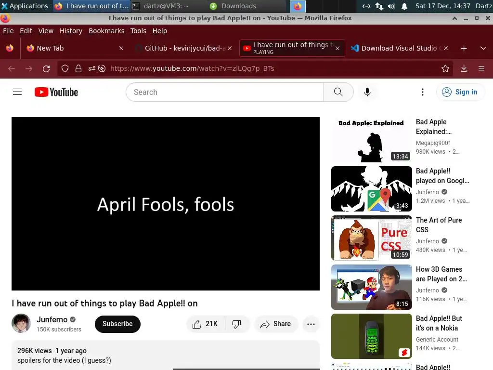Viewport: 493px width, 370px height.
Task: Click the Junferno channel name under the video
Action: coord(52,320)
